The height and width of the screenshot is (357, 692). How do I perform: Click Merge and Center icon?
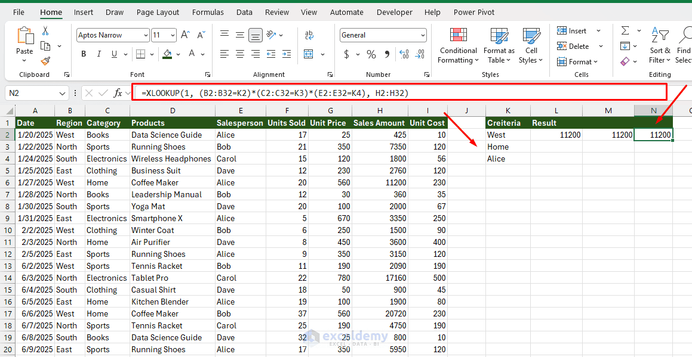point(309,54)
